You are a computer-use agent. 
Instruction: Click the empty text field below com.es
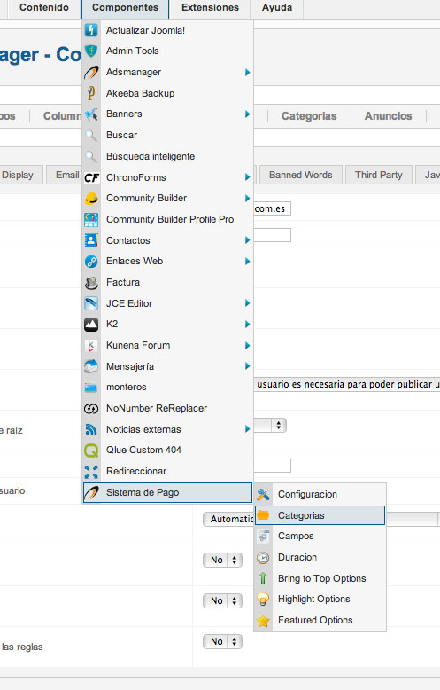tap(273, 235)
